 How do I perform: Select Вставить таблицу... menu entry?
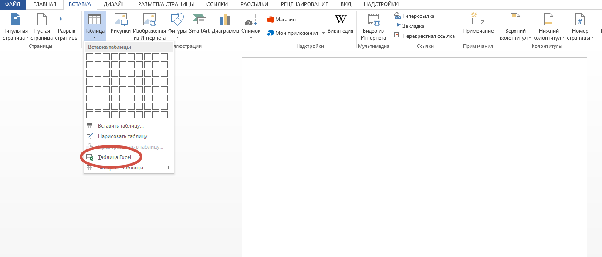tap(121, 126)
